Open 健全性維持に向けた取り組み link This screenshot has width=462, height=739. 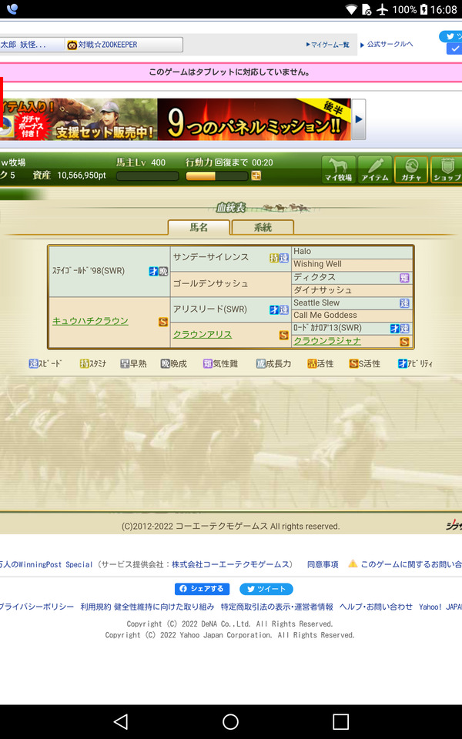[x=164, y=607]
